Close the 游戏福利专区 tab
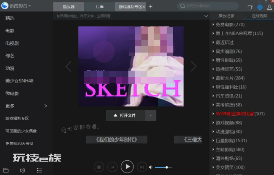The image size is (274, 175). point(144,7)
